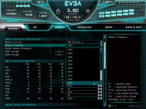The width and height of the screenshot is (146, 109).
Task: Click the Target Memory Frequency label
Action: point(18,48)
